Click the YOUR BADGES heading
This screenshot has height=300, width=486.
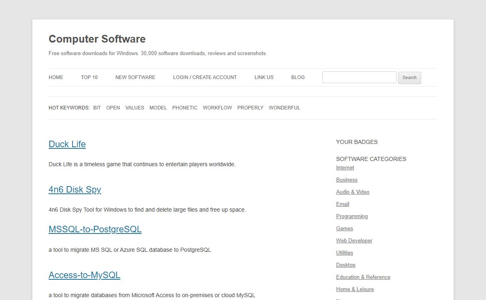coord(357,142)
